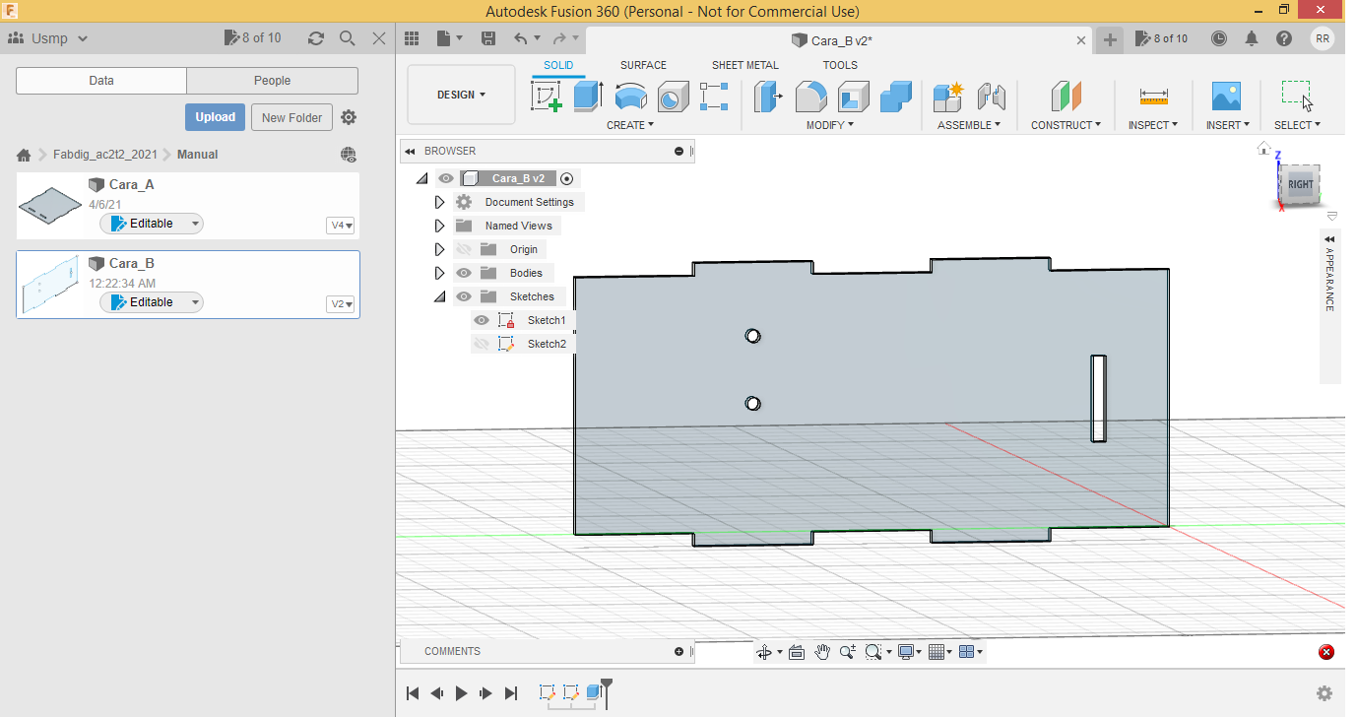Expand the Origin node
1357x717 pixels.
440,249
